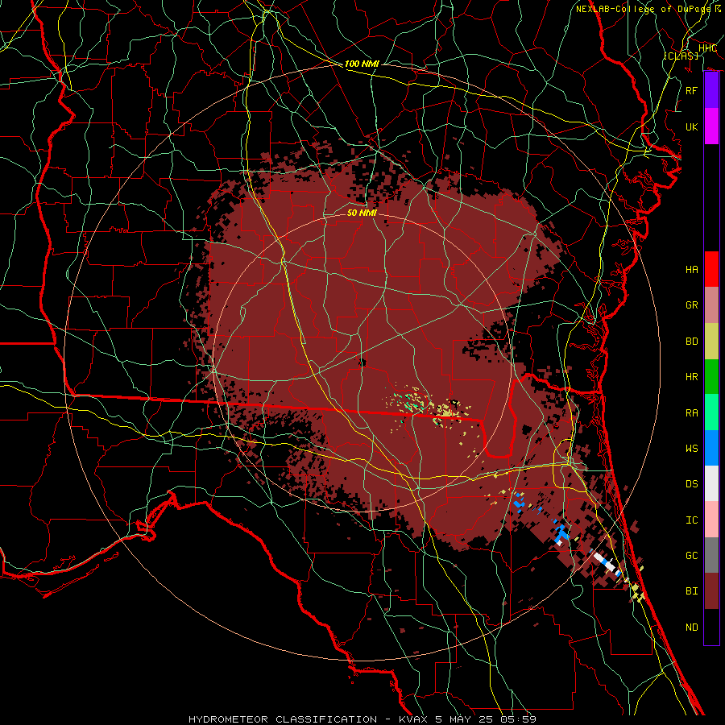Viewport: 725px width, 725px height.
Task: Click the UK magenta legend swatch
Action: (711, 126)
